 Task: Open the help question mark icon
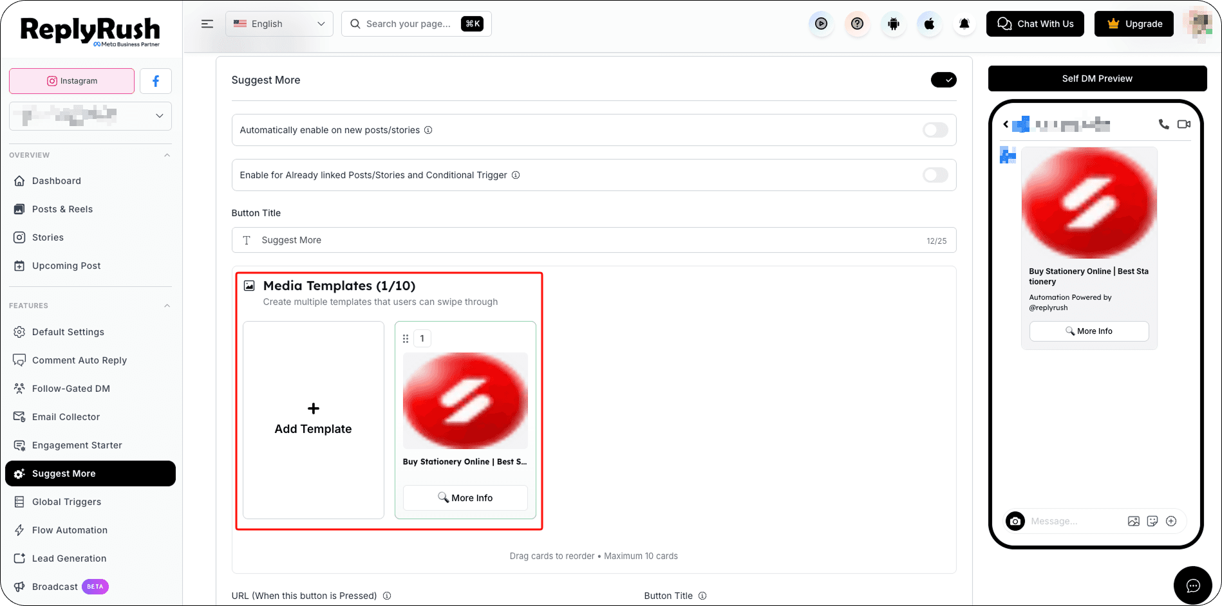pyautogui.click(x=857, y=24)
